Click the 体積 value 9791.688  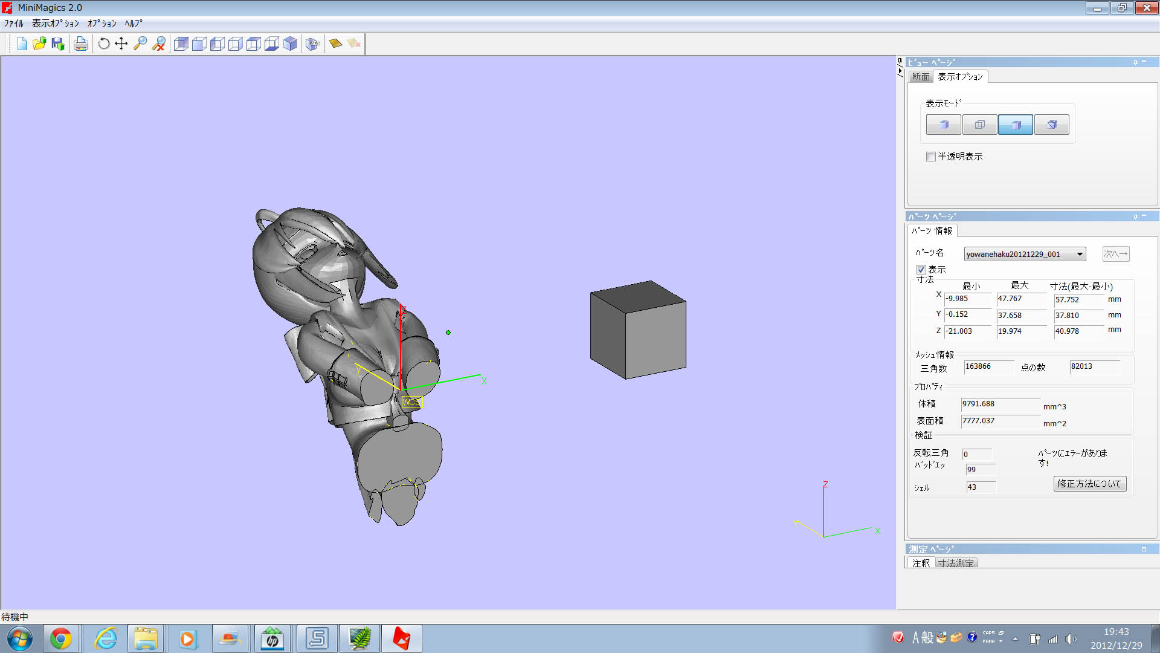tap(1000, 404)
